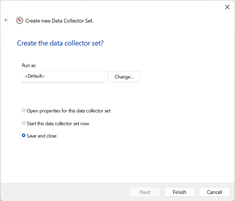The height and width of the screenshot is (201, 235).
Task: Choose Start this data collector set now
Action: pyautogui.click(x=24, y=123)
